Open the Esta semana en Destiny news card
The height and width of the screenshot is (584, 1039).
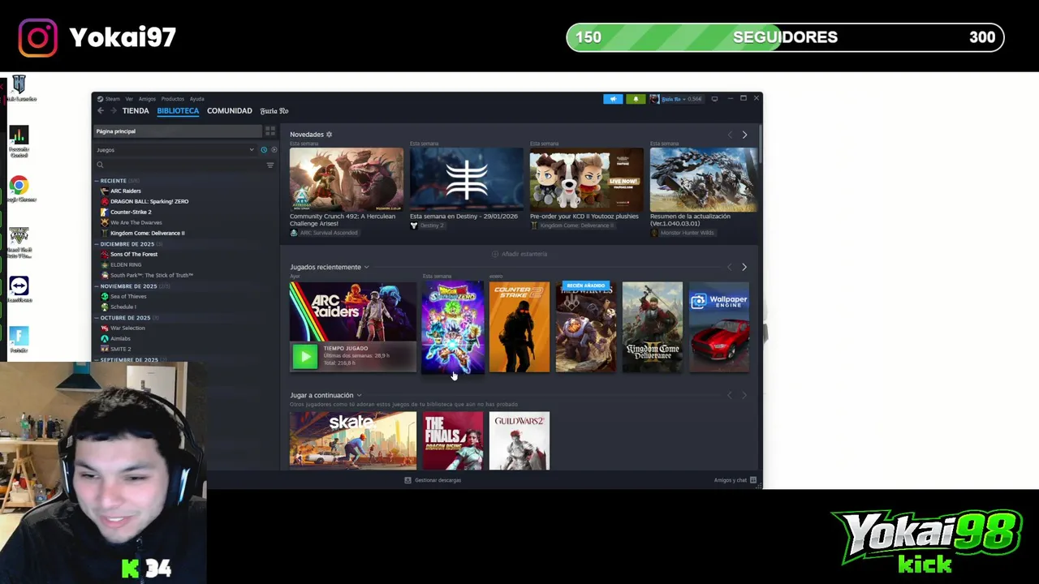pyautogui.click(x=467, y=180)
